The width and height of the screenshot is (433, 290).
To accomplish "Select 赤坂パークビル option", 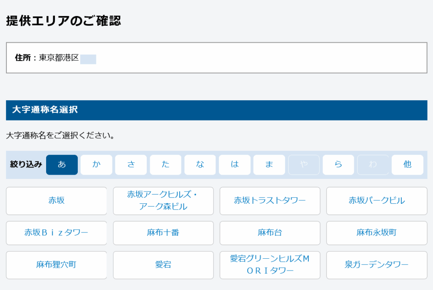I will click(377, 201).
